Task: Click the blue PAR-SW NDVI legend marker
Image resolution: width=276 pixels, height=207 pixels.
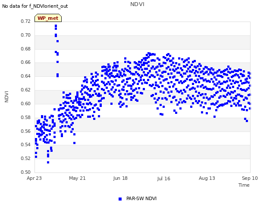Action: click(120, 199)
